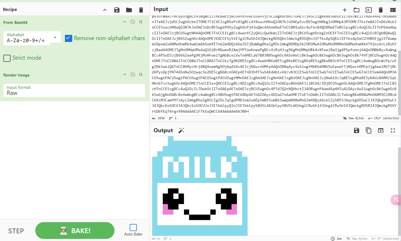Collapse the Render Image operation
This screenshot has width=401, height=241.
pos(125,74)
